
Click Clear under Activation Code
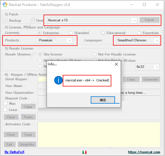11,135
